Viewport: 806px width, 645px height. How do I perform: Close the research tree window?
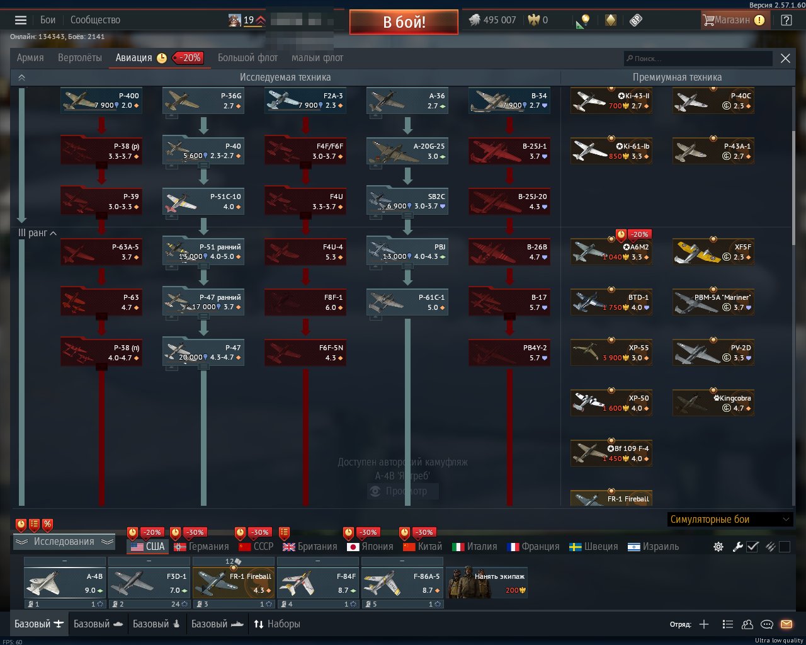coord(785,59)
